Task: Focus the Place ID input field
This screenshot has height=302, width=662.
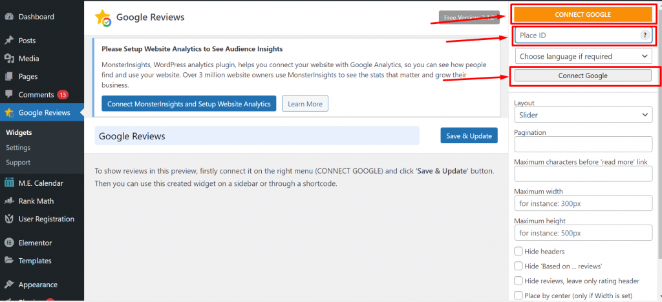Action: 584,35
